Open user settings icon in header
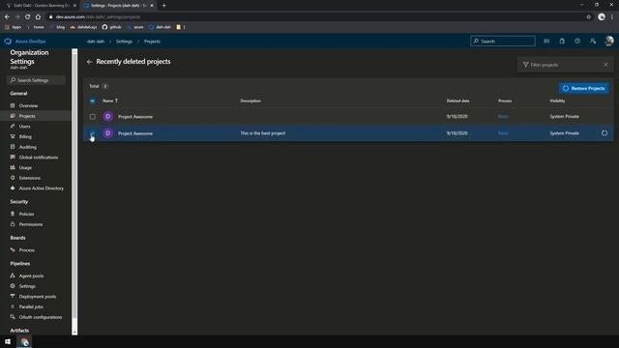Viewport: 619px width, 348px height. pos(593,41)
